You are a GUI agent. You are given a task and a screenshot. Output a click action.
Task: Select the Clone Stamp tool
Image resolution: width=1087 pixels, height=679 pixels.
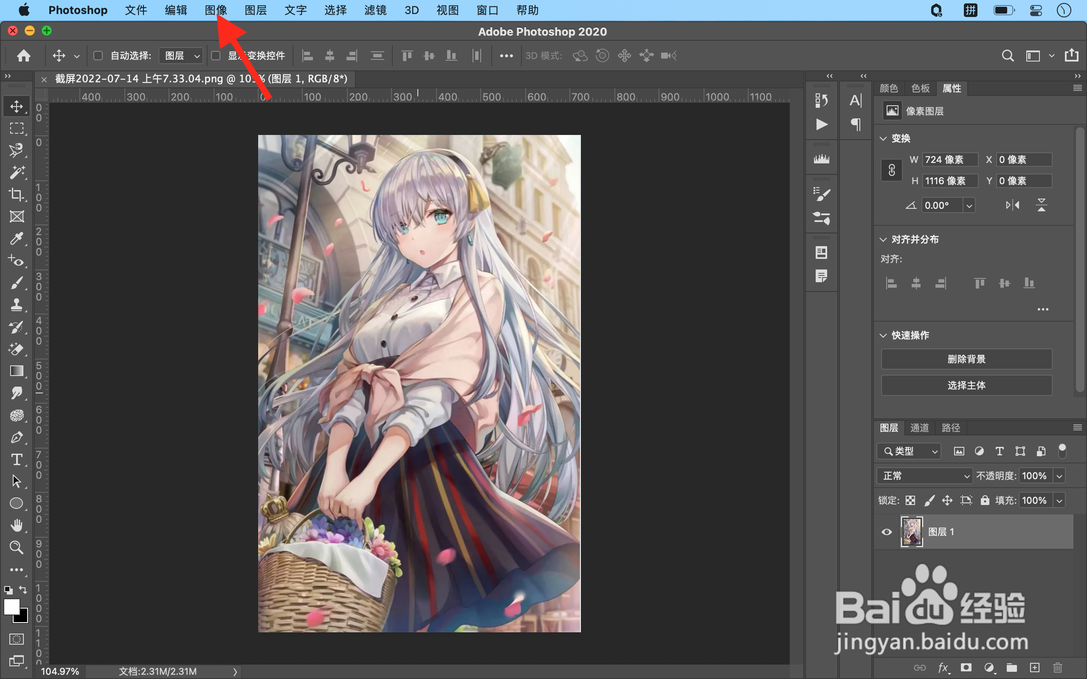[x=17, y=305]
